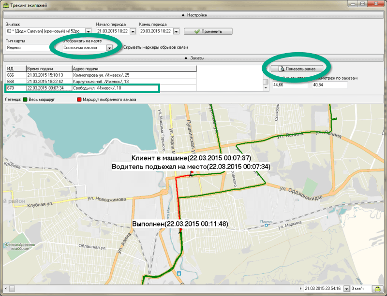Open Конец периода date picker

[x=177, y=31]
